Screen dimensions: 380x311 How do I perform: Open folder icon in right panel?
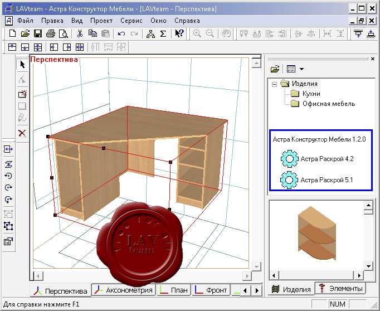click(x=275, y=69)
